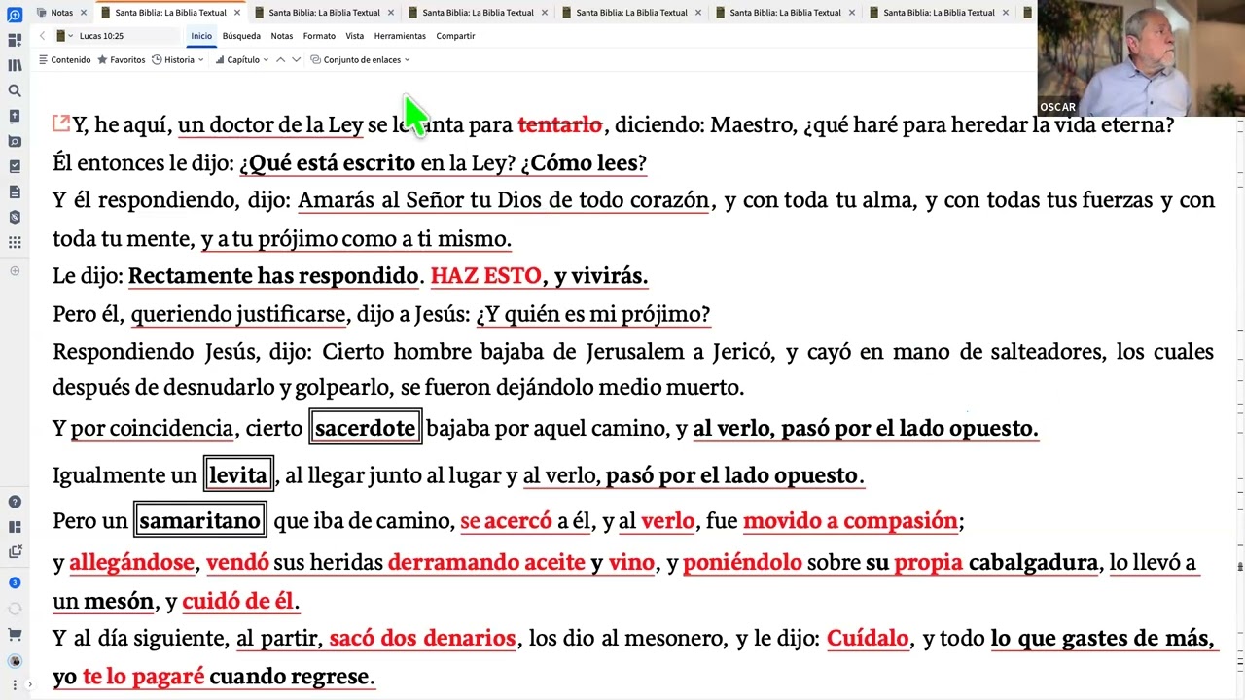The width and height of the screenshot is (1245, 700).
Task: Open the checklist icon in the sidebar
Action: coord(15,166)
